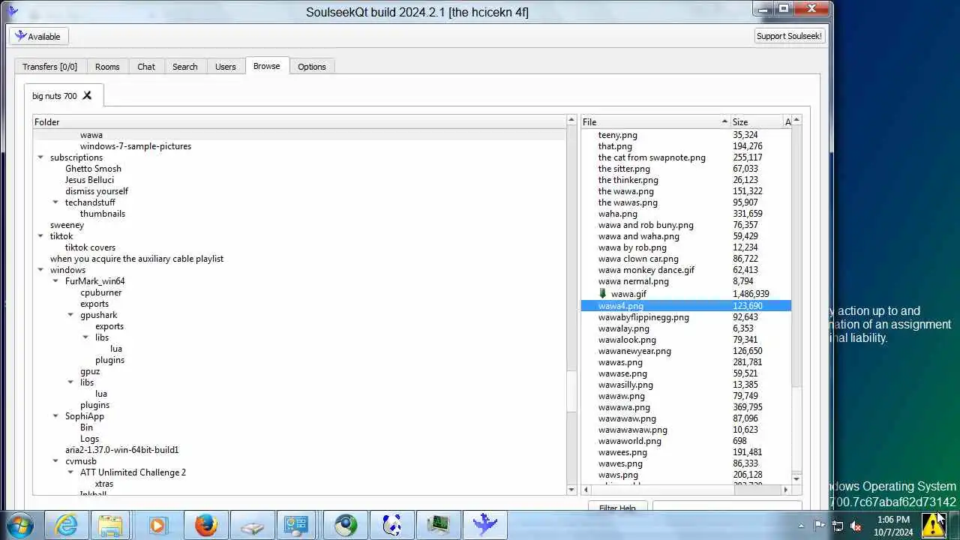Launch Internet Explorer from the taskbar
This screenshot has height=540, width=960.
(x=67, y=525)
